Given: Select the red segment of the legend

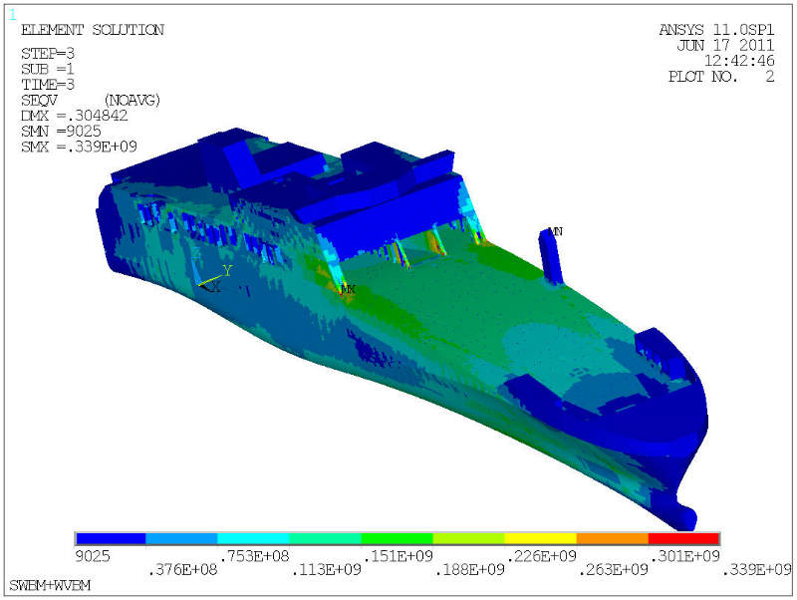Looking at the screenshot, I should coord(683,538).
